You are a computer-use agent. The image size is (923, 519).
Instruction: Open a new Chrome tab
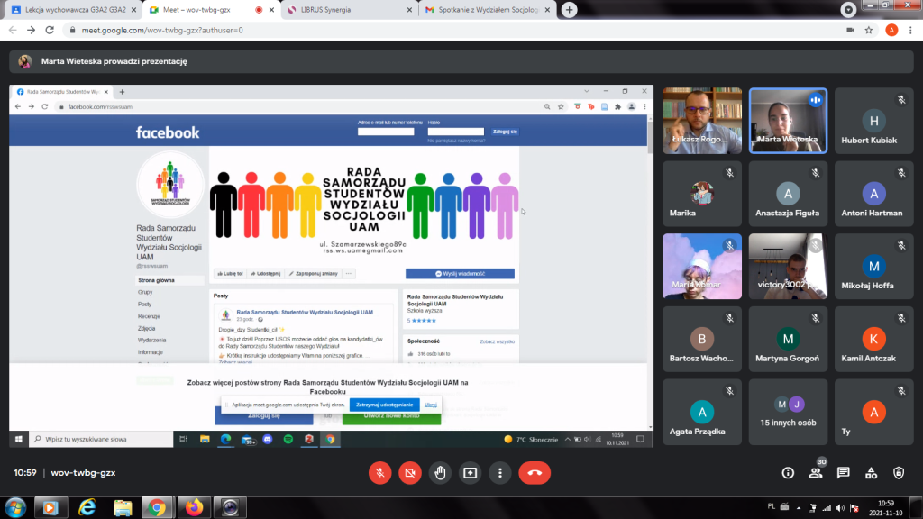pyautogui.click(x=570, y=10)
